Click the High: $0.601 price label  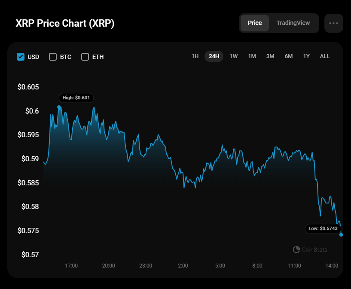(76, 98)
